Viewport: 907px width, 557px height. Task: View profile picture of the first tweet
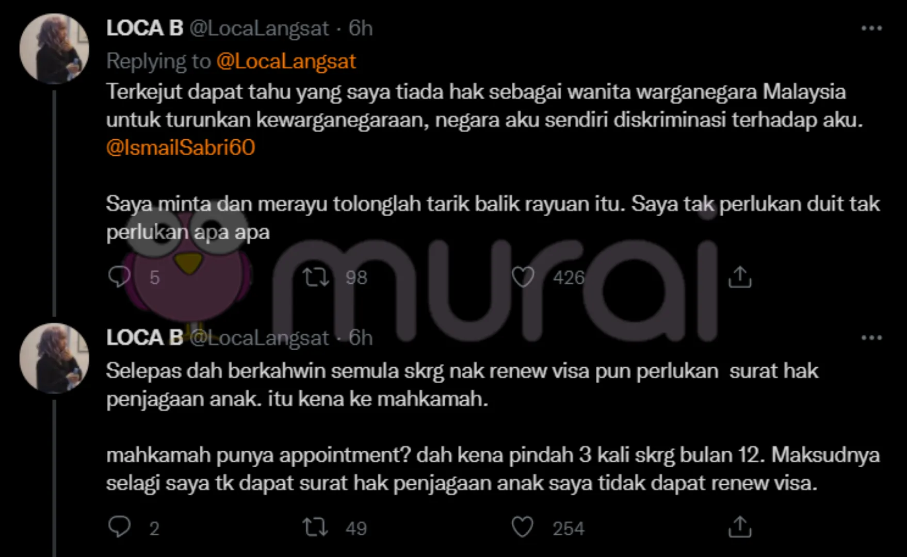click(54, 48)
